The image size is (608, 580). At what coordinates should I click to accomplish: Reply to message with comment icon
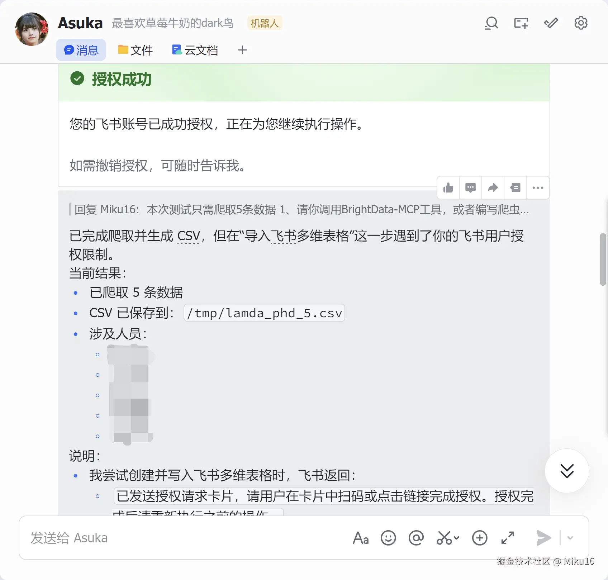(x=470, y=187)
